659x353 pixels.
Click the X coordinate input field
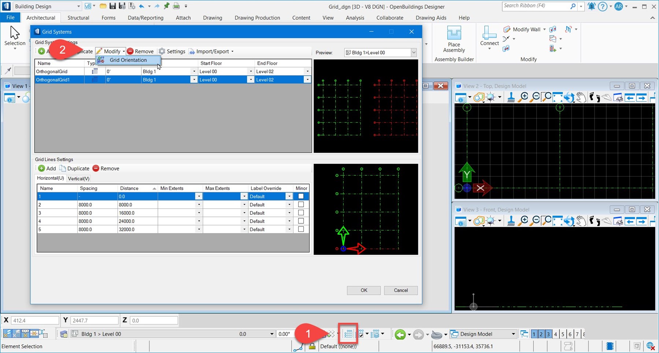[x=35, y=320]
